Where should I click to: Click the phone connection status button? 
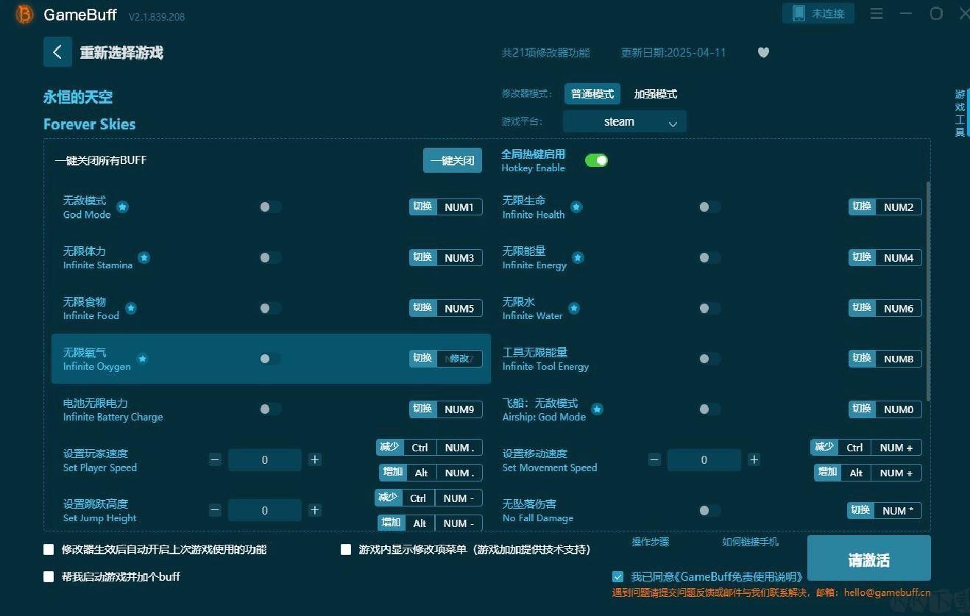tap(818, 13)
